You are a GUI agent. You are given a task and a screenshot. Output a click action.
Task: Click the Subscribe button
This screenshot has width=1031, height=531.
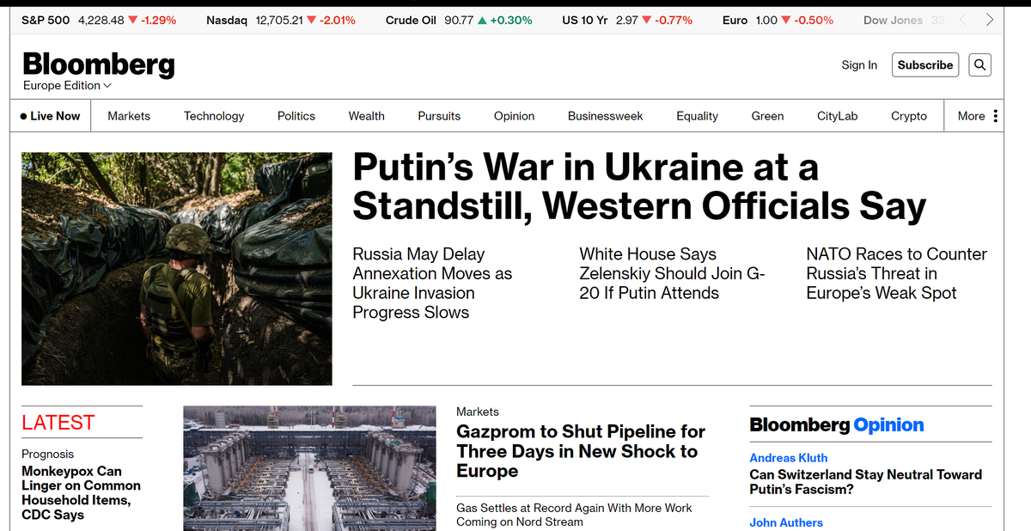(x=924, y=64)
